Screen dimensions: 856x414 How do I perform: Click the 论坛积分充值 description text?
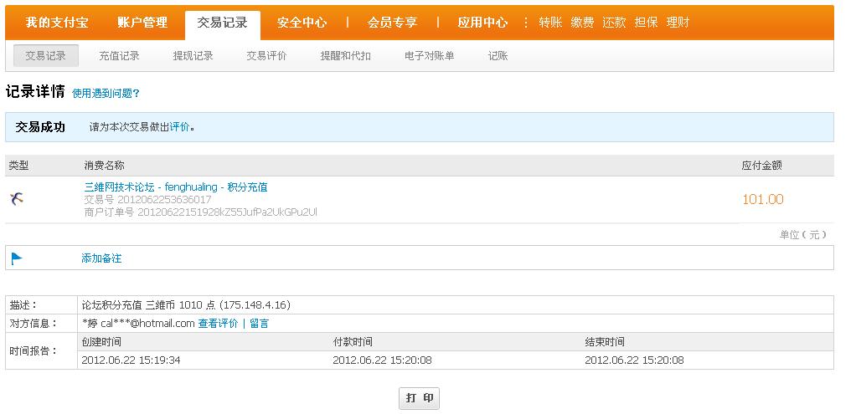186,305
